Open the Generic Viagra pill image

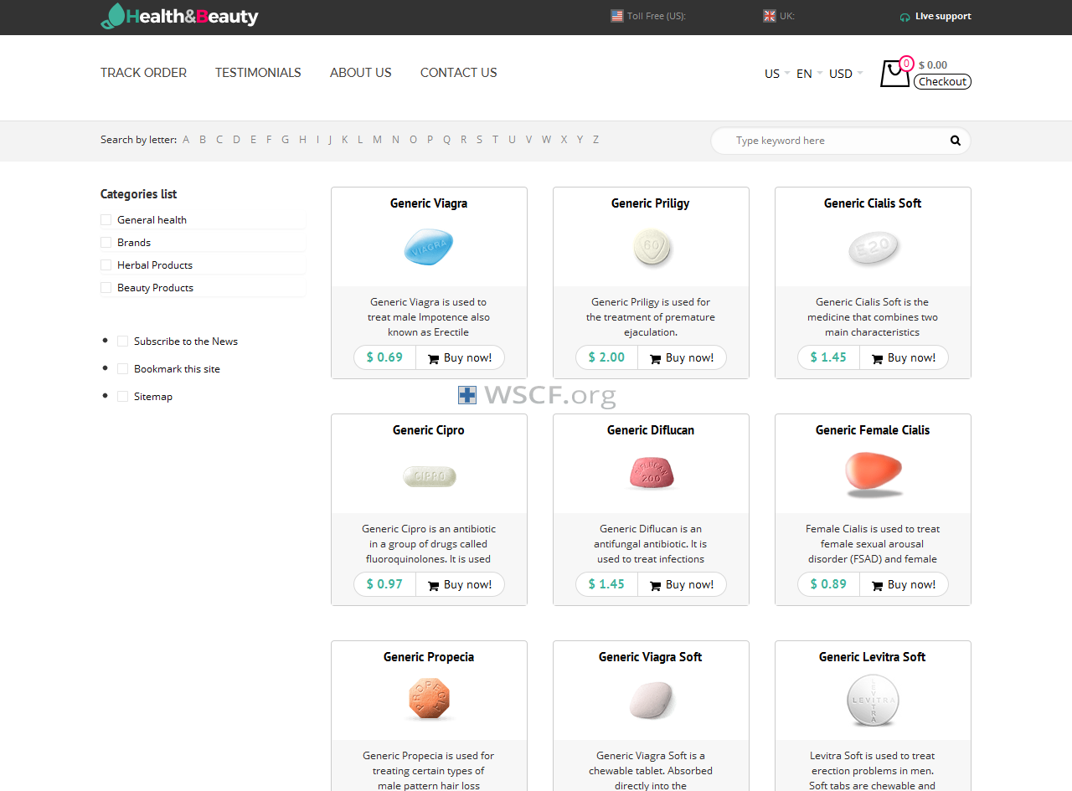tap(429, 247)
